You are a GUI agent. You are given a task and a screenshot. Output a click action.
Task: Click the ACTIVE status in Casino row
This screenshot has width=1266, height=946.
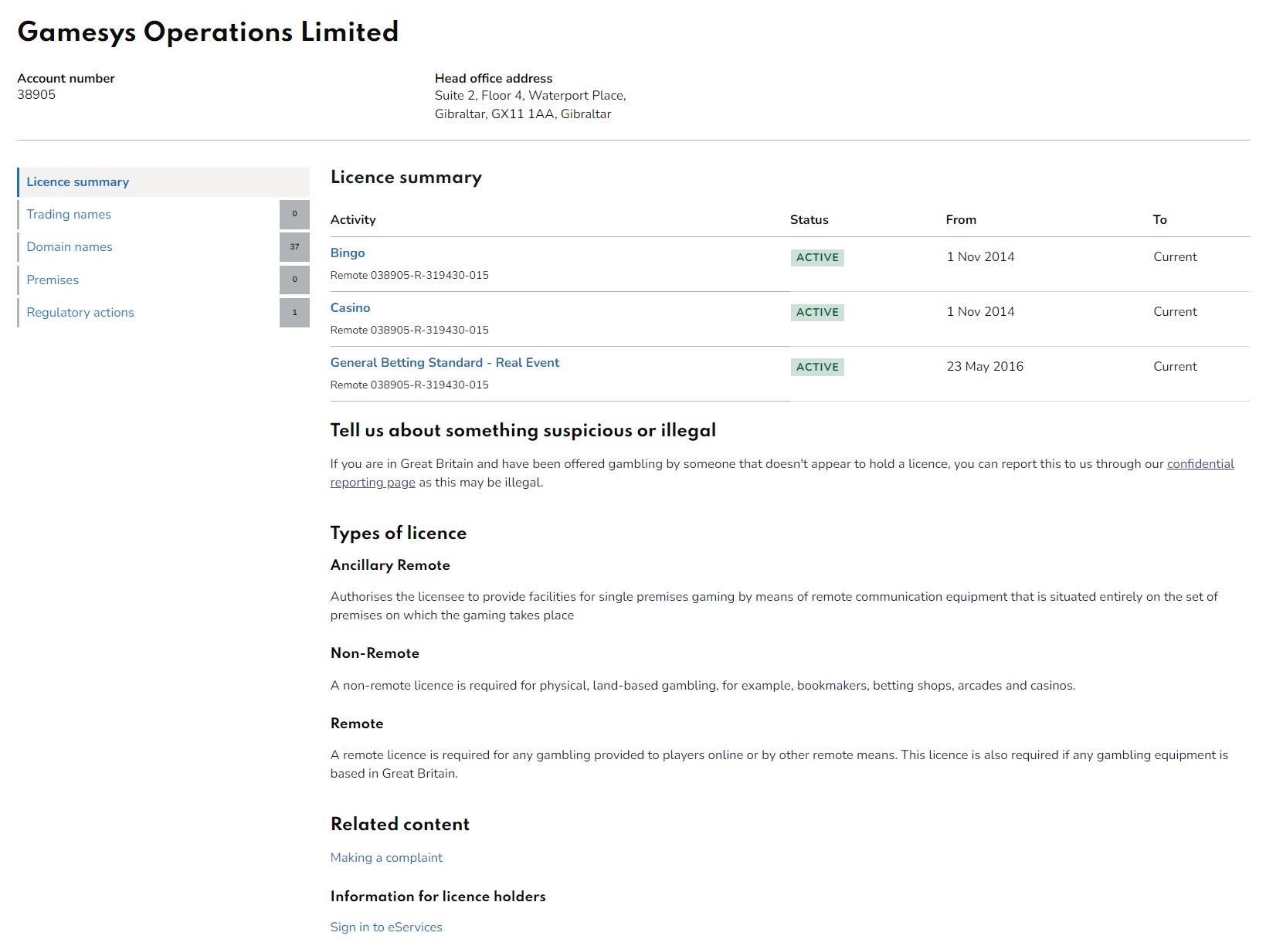click(x=817, y=313)
